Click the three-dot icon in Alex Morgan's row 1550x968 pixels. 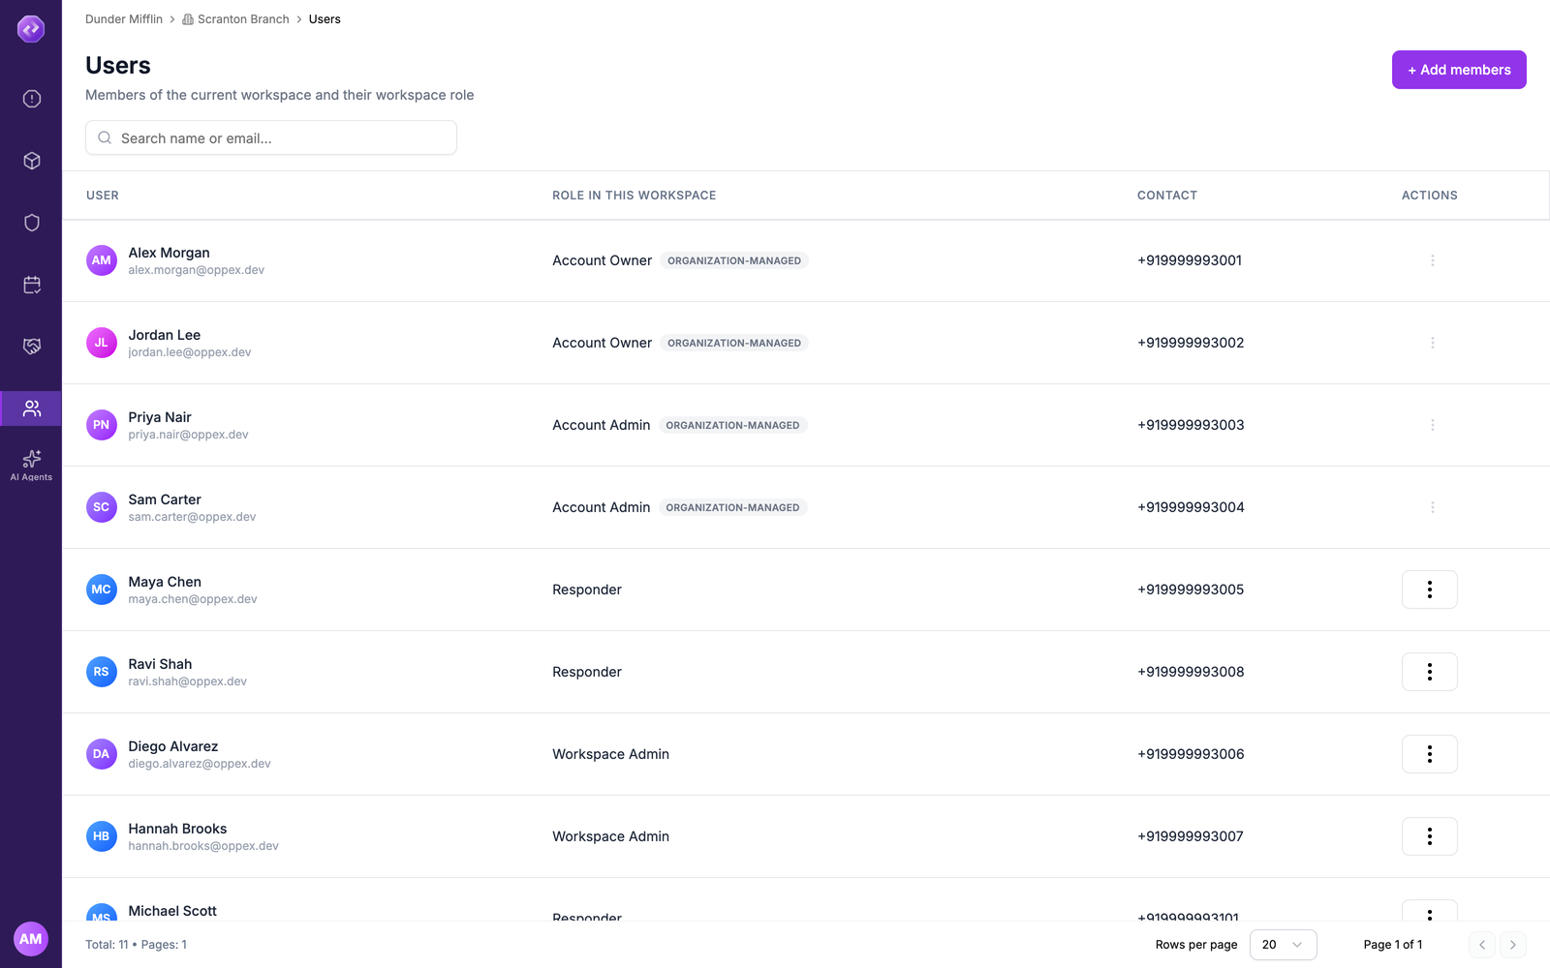pyautogui.click(x=1433, y=260)
